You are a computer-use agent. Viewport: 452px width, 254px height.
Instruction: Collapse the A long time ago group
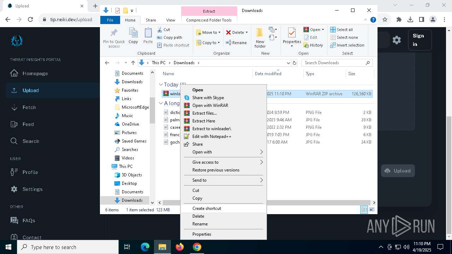[161, 103]
